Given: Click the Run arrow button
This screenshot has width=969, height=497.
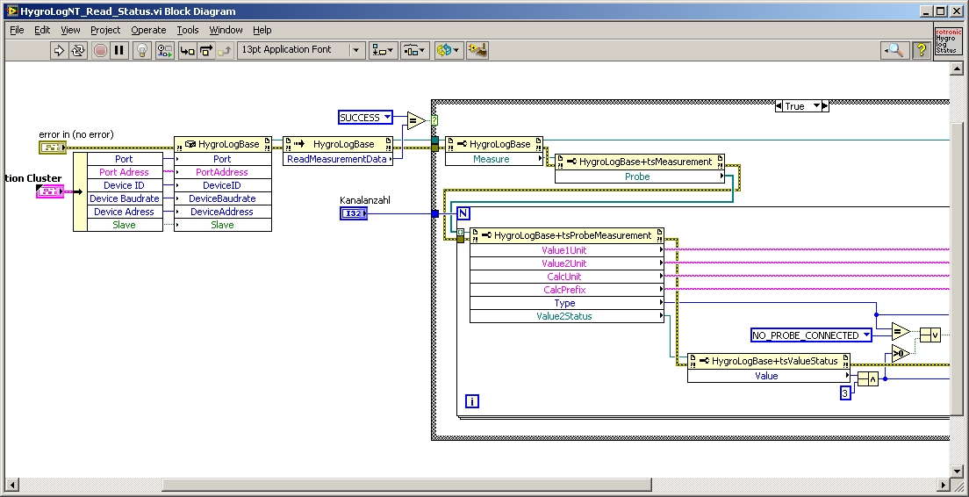Looking at the screenshot, I should [59, 50].
